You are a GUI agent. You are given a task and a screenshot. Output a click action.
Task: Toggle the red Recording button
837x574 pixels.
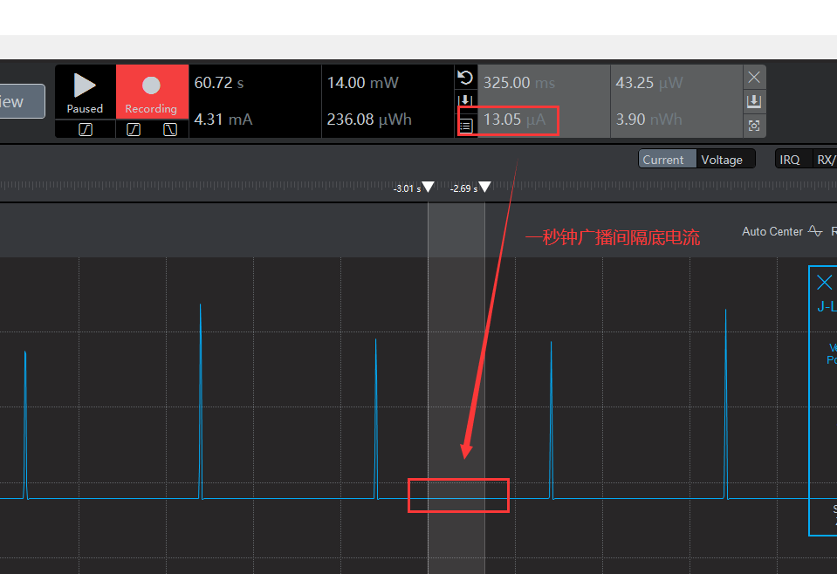pos(152,92)
